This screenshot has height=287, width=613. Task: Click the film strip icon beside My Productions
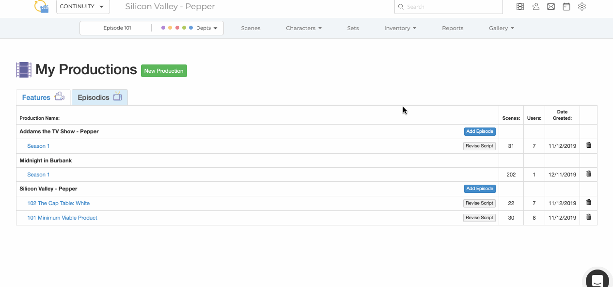(x=24, y=70)
